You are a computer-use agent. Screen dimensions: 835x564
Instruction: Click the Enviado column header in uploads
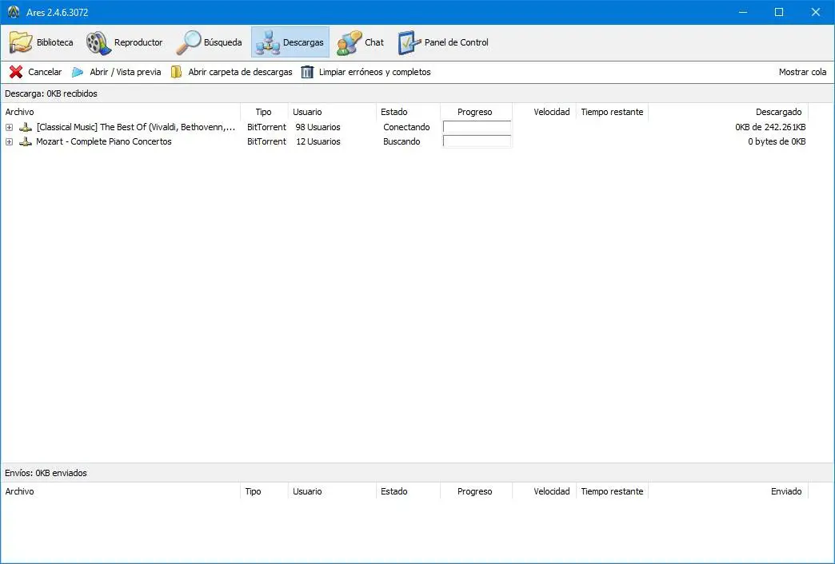(x=728, y=491)
